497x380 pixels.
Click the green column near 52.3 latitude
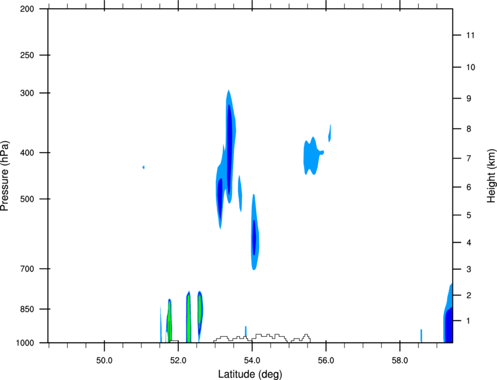(189, 317)
